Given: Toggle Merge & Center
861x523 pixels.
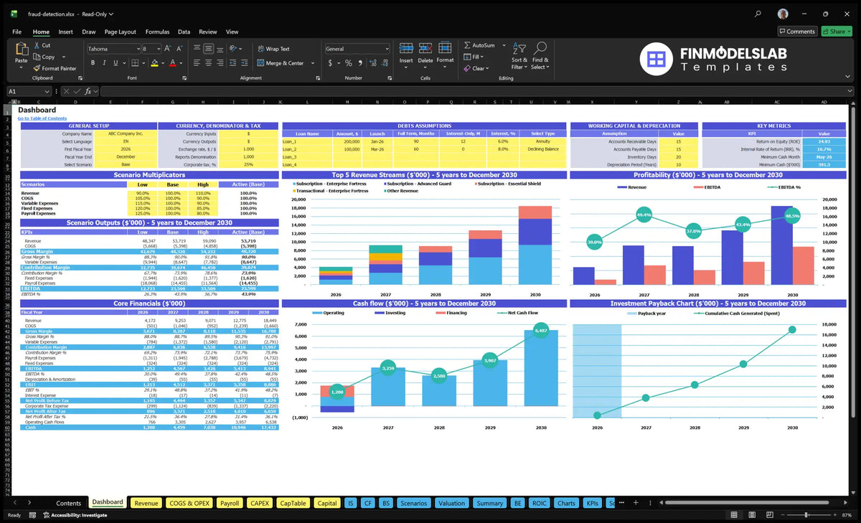Looking at the screenshot, I should click(281, 63).
